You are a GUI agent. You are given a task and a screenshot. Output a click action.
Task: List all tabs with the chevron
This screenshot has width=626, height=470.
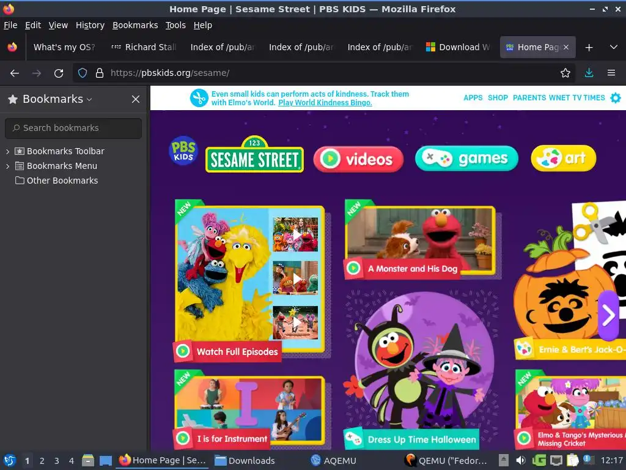[614, 47]
